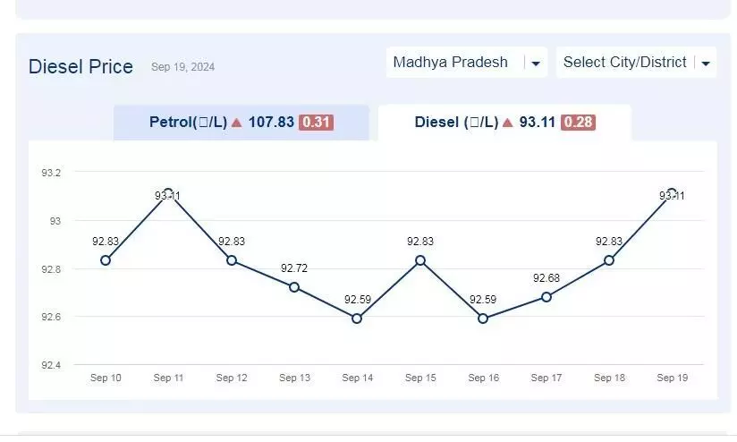Click red up-triangle icon beside Diesel
Screen dimensions: 737x442
pos(508,123)
